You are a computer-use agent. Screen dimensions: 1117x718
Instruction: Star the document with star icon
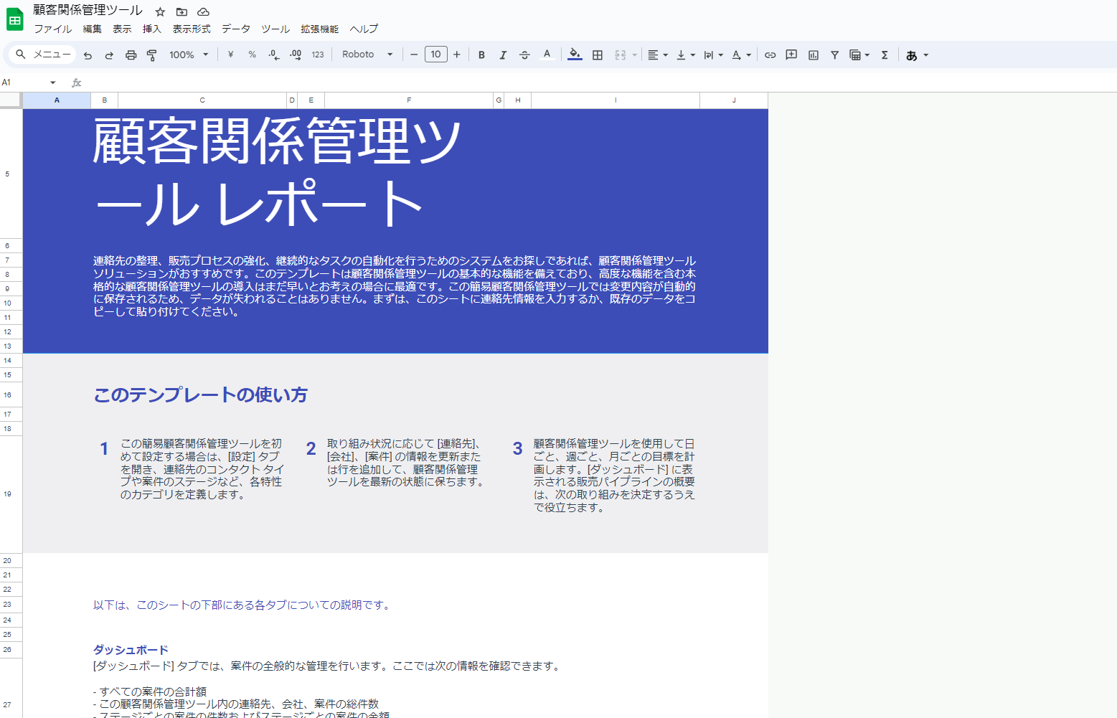point(160,11)
